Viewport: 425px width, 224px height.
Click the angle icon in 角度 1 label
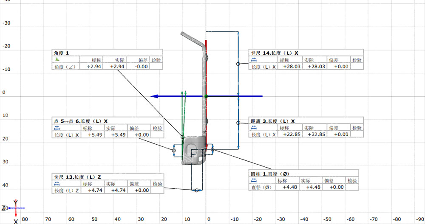pos(57,60)
